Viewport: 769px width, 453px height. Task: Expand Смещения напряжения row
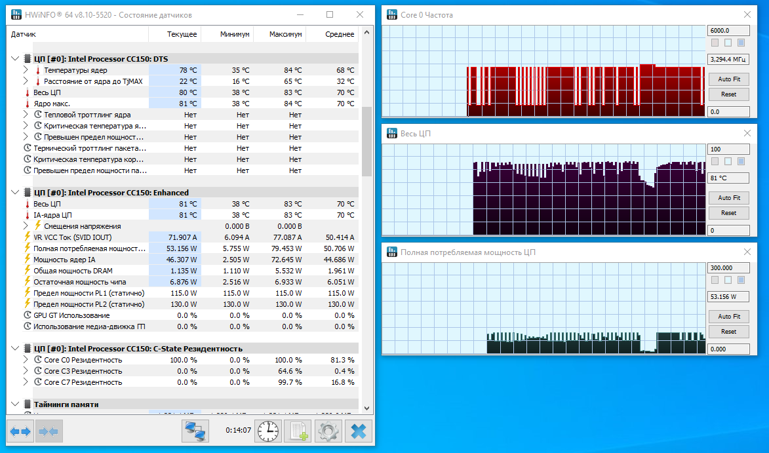pyautogui.click(x=26, y=226)
